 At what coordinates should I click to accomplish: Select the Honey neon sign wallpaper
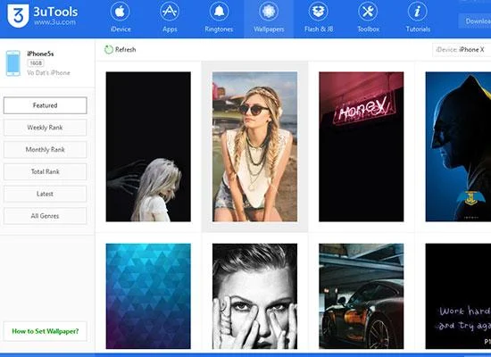click(362, 146)
